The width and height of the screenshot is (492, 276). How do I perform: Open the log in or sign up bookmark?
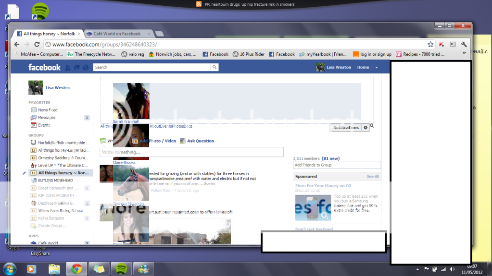pyautogui.click(x=372, y=54)
